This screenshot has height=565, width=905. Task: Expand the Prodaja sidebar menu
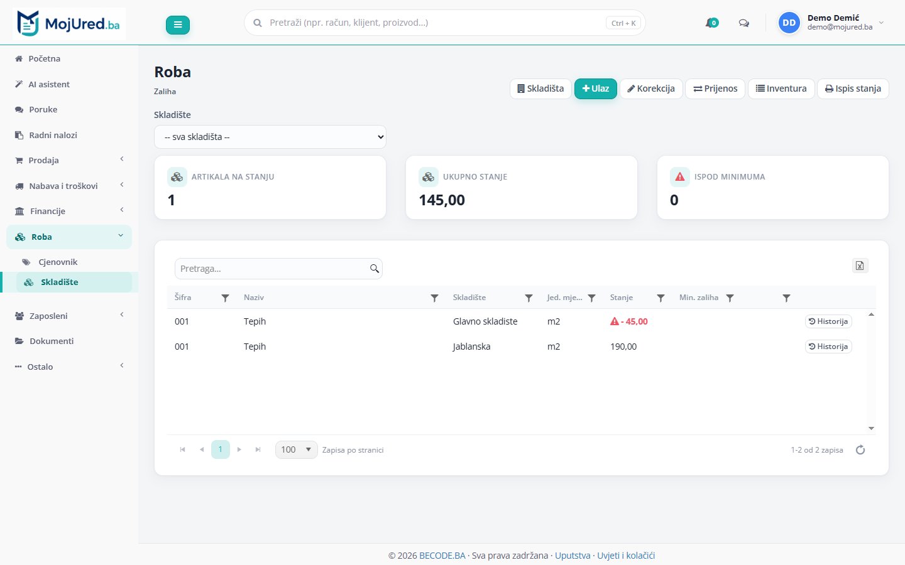(69, 160)
